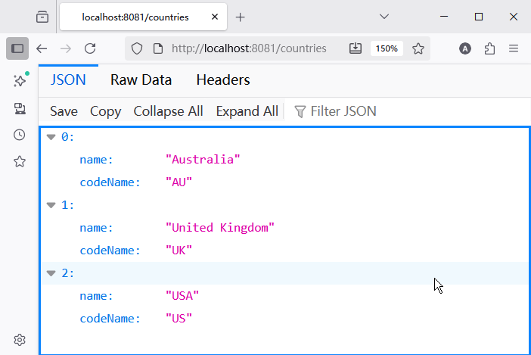Click Expand All in the JSON viewer
The image size is (531, 355).
(x=247, y=111)
